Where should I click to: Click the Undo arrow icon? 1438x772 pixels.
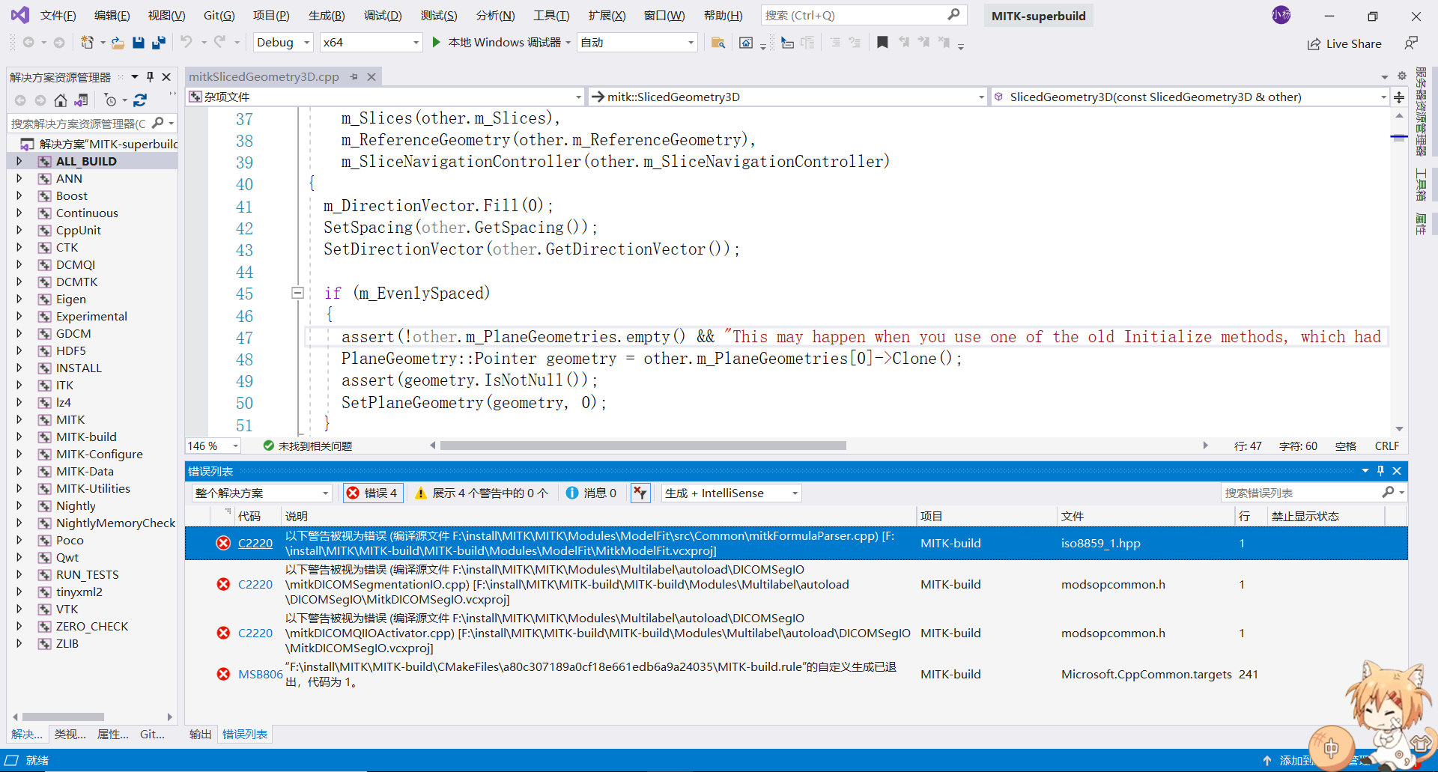coord(186,42)
